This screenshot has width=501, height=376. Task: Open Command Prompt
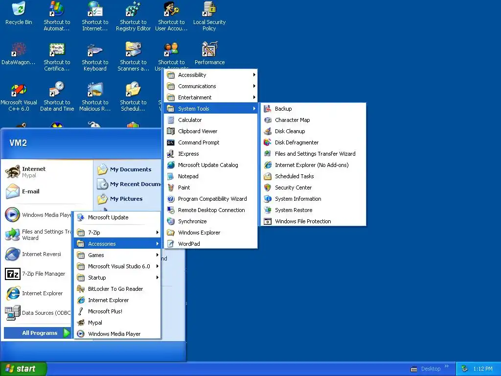click(211, 142)
